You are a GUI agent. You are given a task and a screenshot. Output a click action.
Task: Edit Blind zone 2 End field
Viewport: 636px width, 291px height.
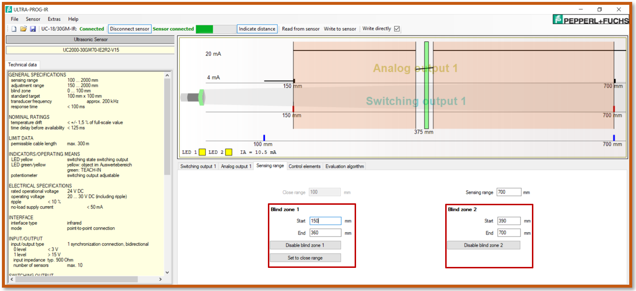[x=509, y=233]
